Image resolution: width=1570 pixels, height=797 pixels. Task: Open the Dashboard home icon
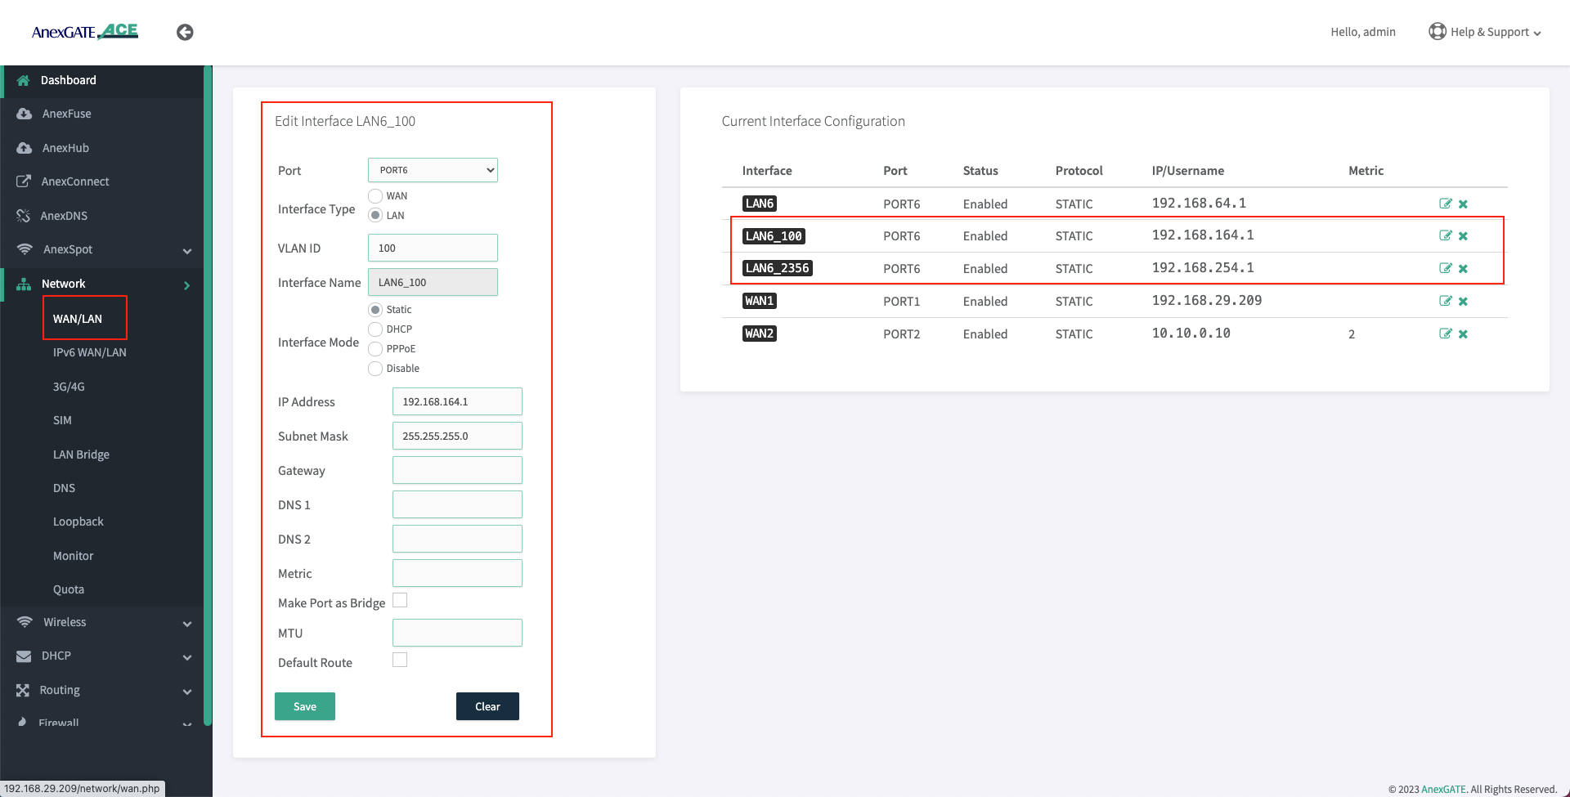24,80
